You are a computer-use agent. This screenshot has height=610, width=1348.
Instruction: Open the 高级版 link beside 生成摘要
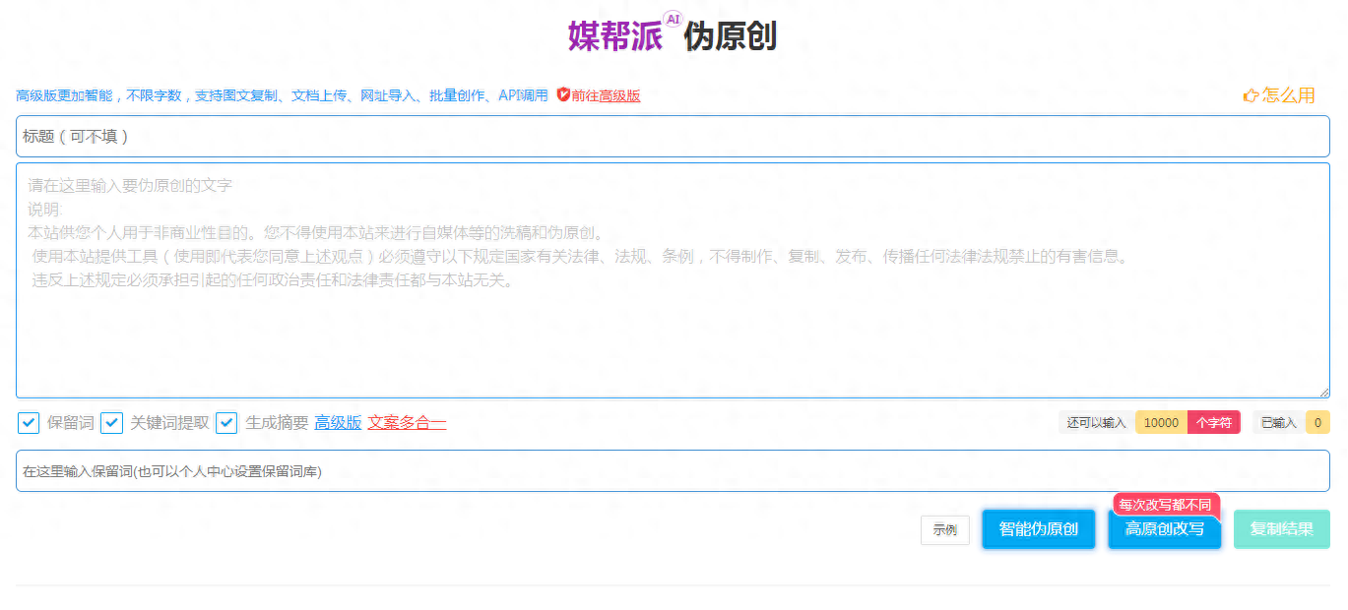click(338, 423)
